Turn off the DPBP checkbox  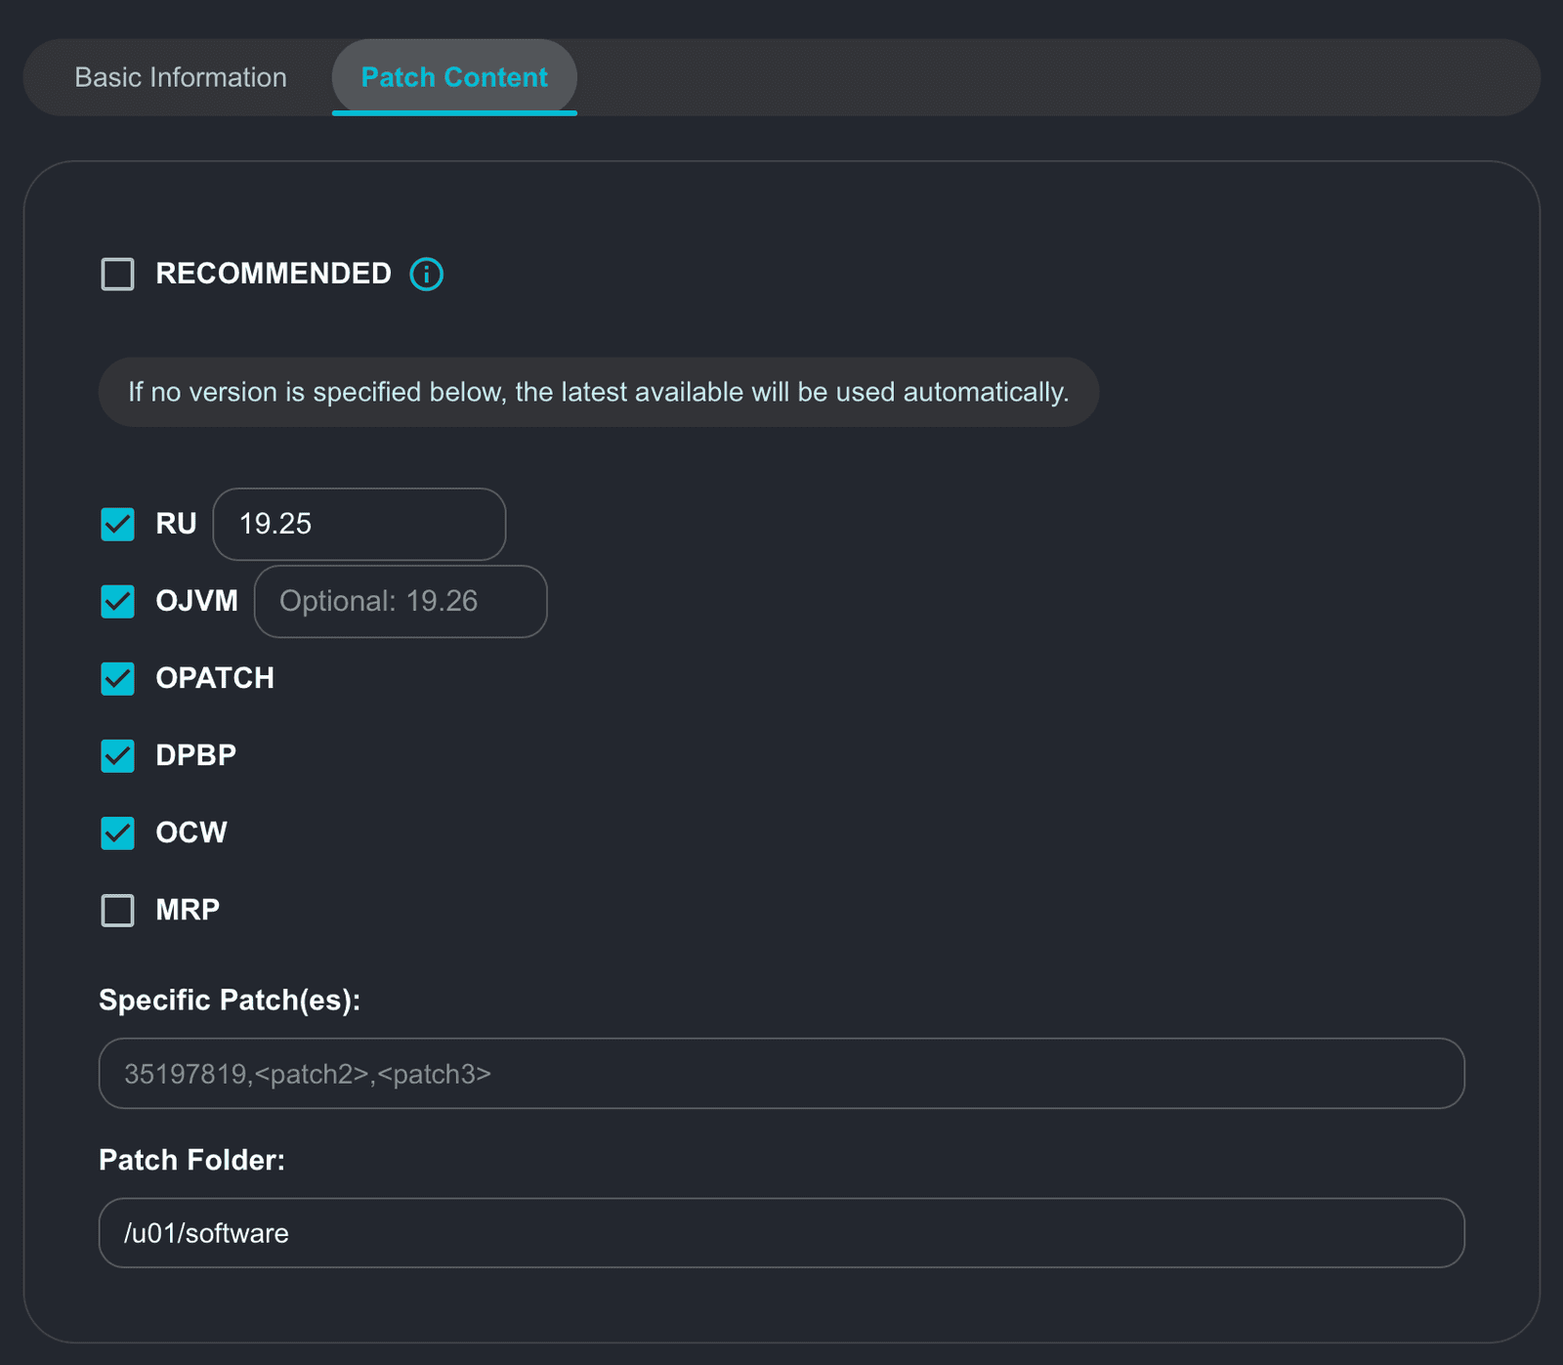tap(118, 756)
